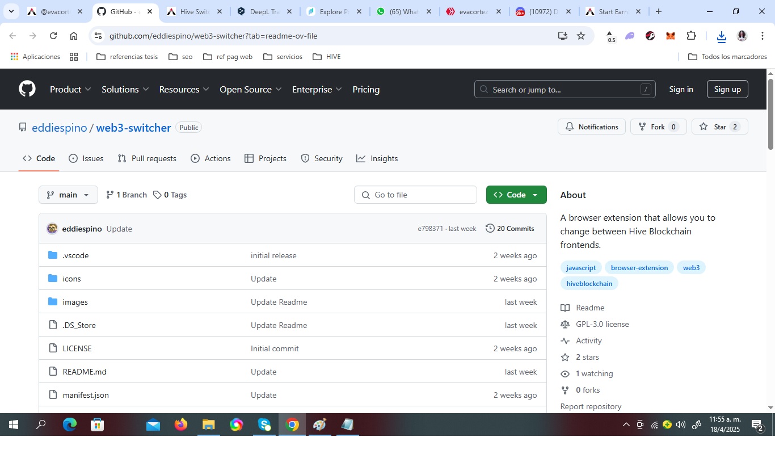Bookmark this page with the star icon
Screen dimensions: 775x454
[580, 36]
